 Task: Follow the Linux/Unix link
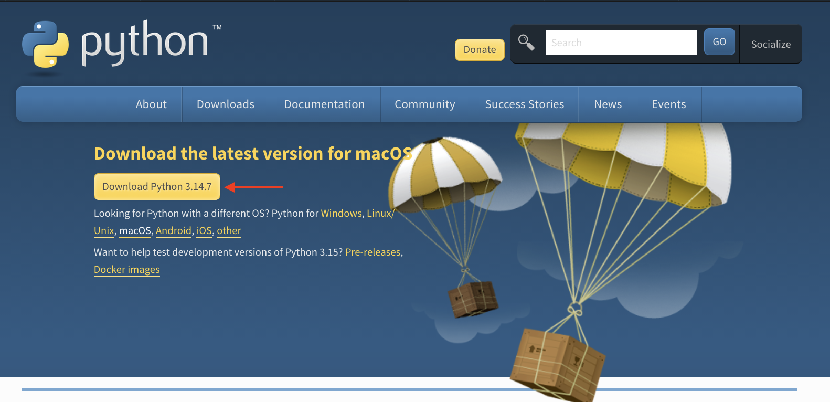380,214
